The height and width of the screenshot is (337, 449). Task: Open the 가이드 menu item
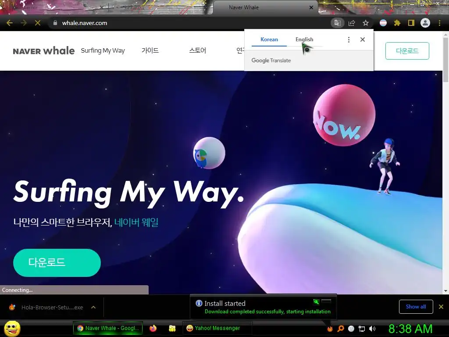coord(150,50)
